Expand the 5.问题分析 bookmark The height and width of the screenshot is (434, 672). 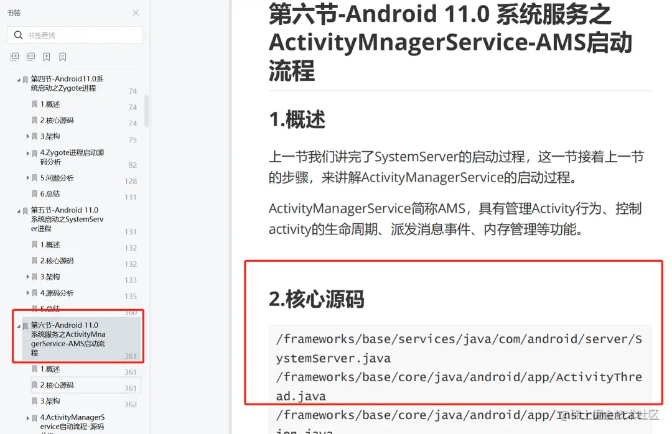(28, 177)
